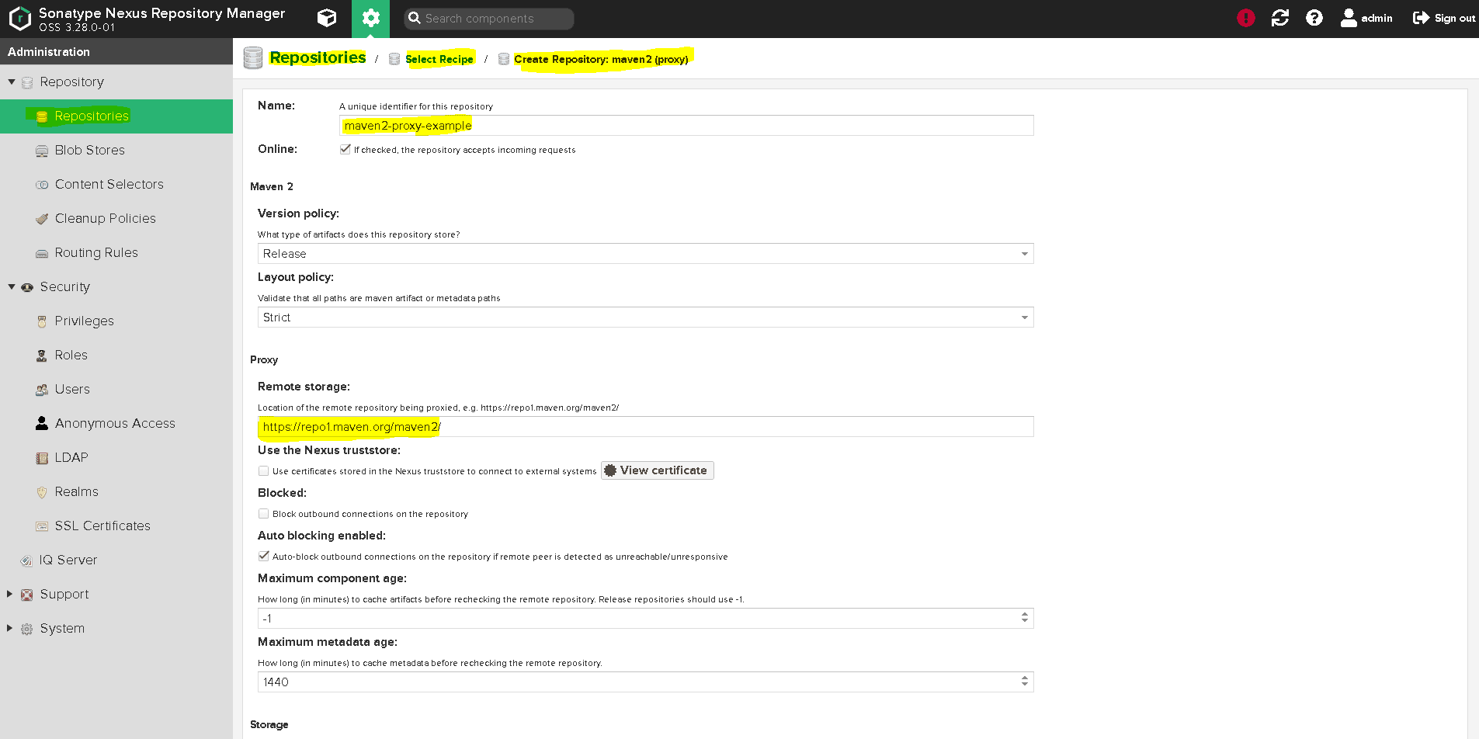Open the administration gear icon

(371, 18)
